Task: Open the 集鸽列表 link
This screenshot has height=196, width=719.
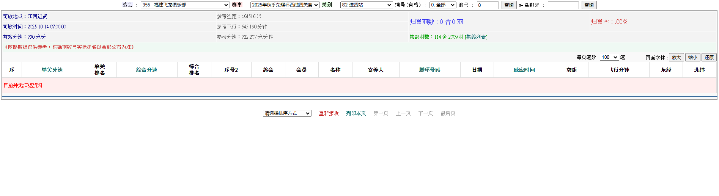Action: 476,37
